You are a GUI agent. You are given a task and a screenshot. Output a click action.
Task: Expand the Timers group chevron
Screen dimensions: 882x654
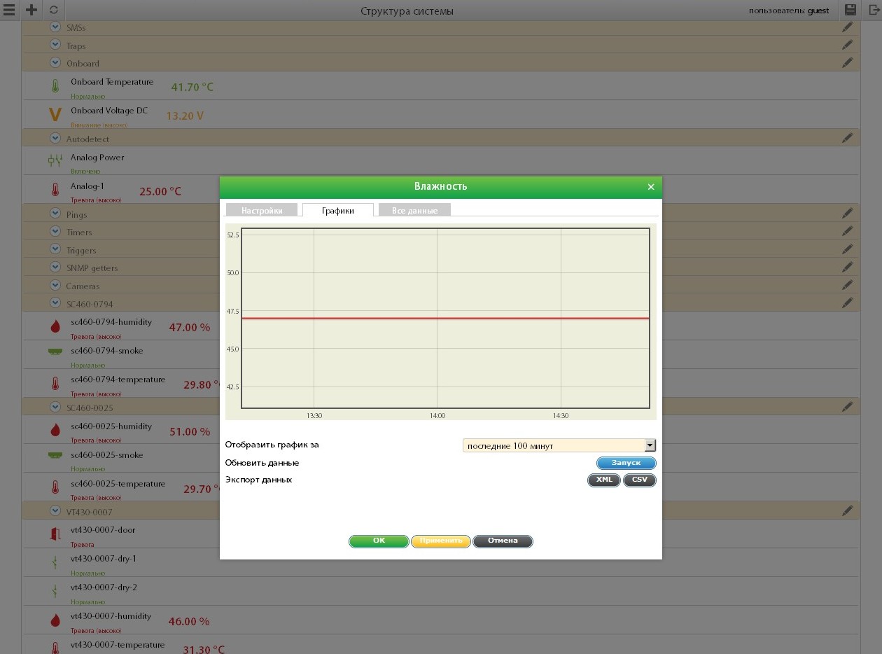(x=55, y=231)
